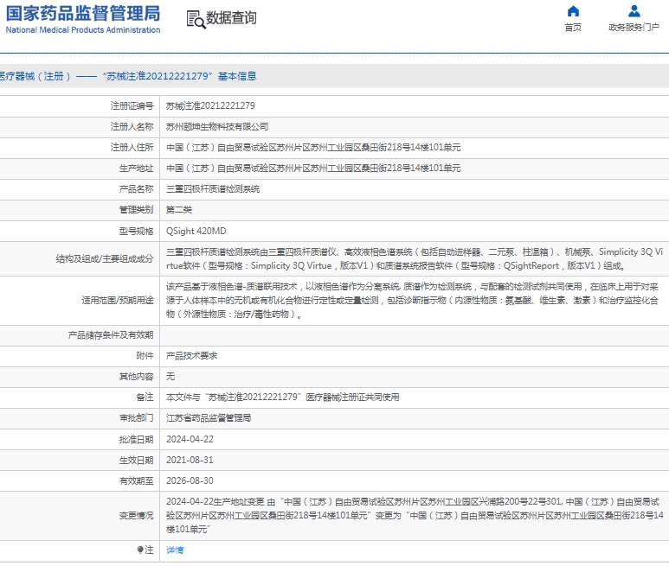
Task: Click the intended use description paragraph
Action: tap(413, 300)
